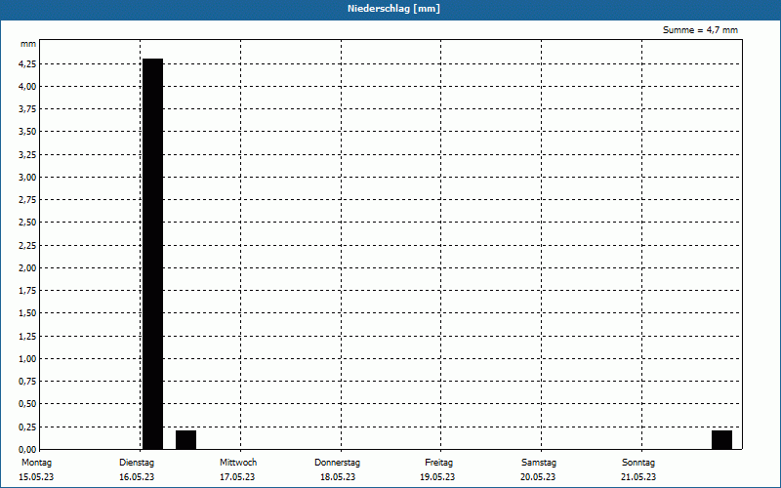The height and width of the screenshot is (488, 781).
Task: Click the 2,50 y-axis value
Action: point(27,223)
